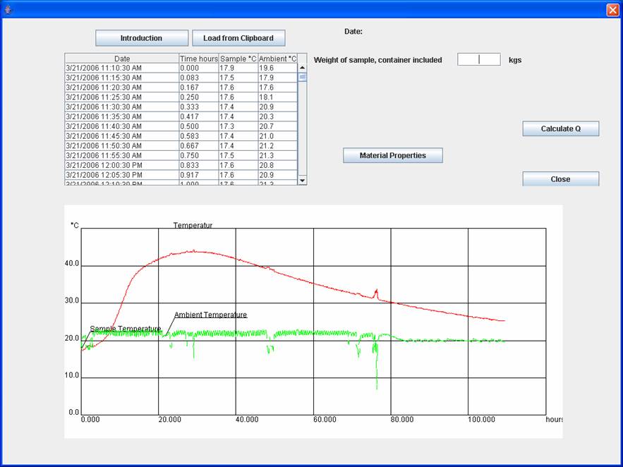
Task: Select the row 3/21/2006 11:15:30 AM
Action: [x=181, y=78]
